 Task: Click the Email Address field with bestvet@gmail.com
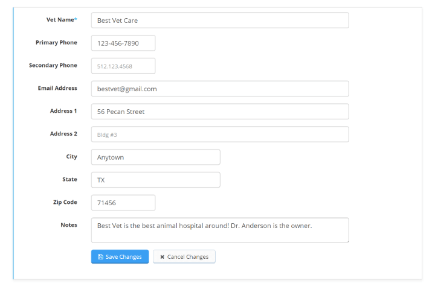point(220,89)
